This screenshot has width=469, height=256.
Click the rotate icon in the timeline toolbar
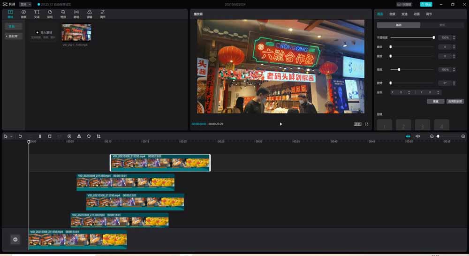click(x=89, y=136)
